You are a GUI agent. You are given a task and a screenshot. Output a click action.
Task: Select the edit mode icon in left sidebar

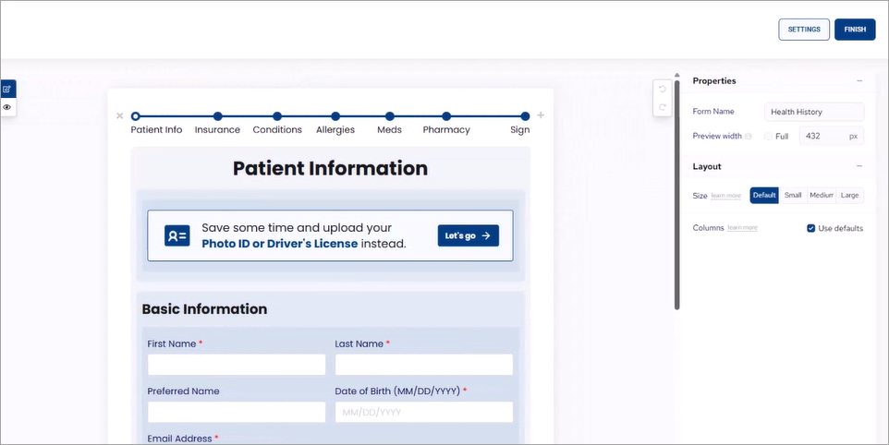(x=7, y=90)
